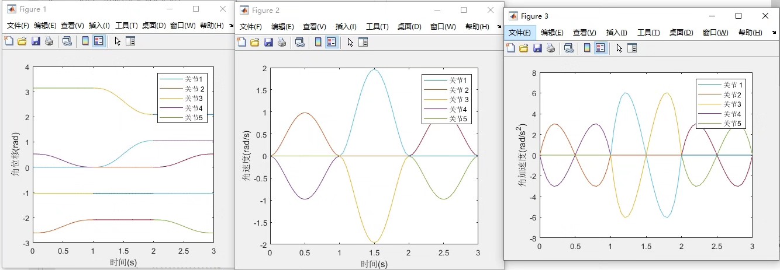Click Link Plot icon in Figure 3
780x270 pixels.
coord(568,48)
